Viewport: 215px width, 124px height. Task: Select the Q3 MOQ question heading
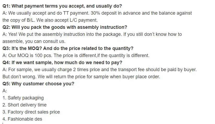[x=68, y=48]
